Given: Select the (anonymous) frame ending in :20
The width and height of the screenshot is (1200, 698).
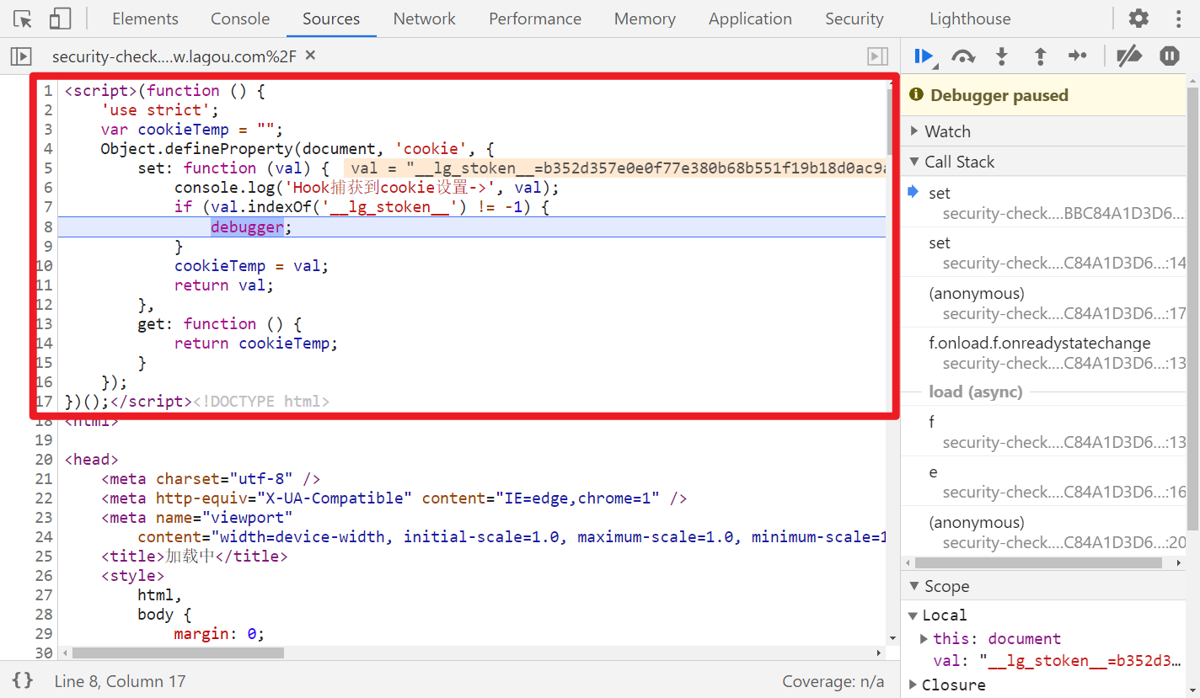Looking at the screenshot, I should [x=1044, y=532].
